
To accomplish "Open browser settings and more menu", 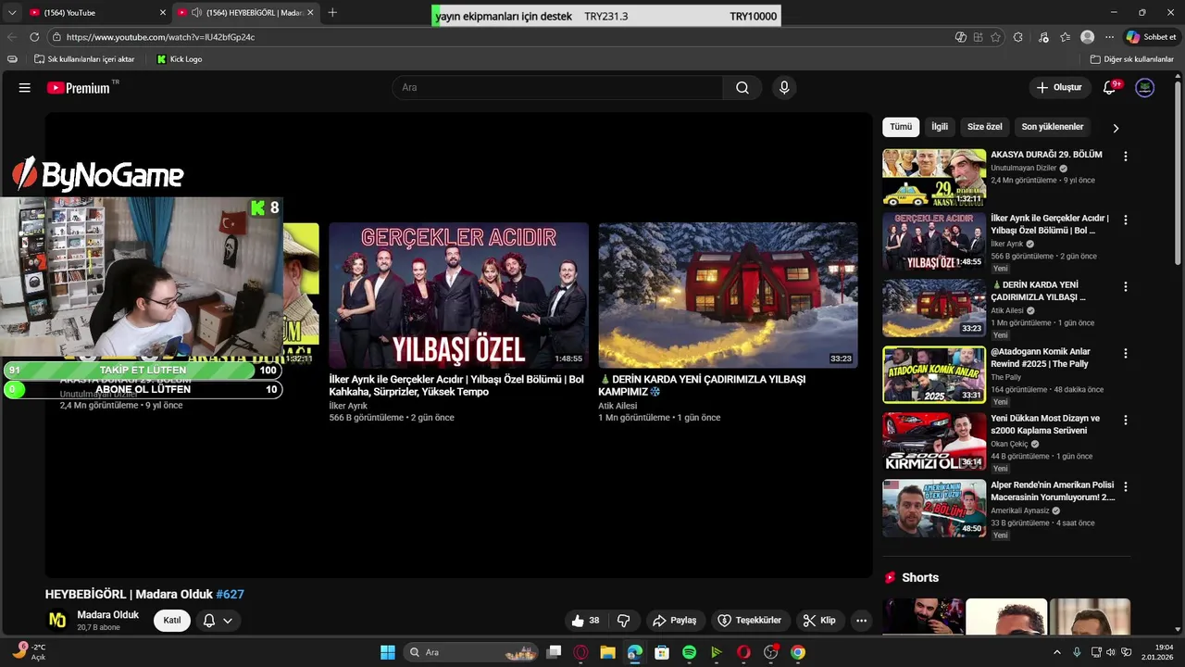I will point(1109,37).
